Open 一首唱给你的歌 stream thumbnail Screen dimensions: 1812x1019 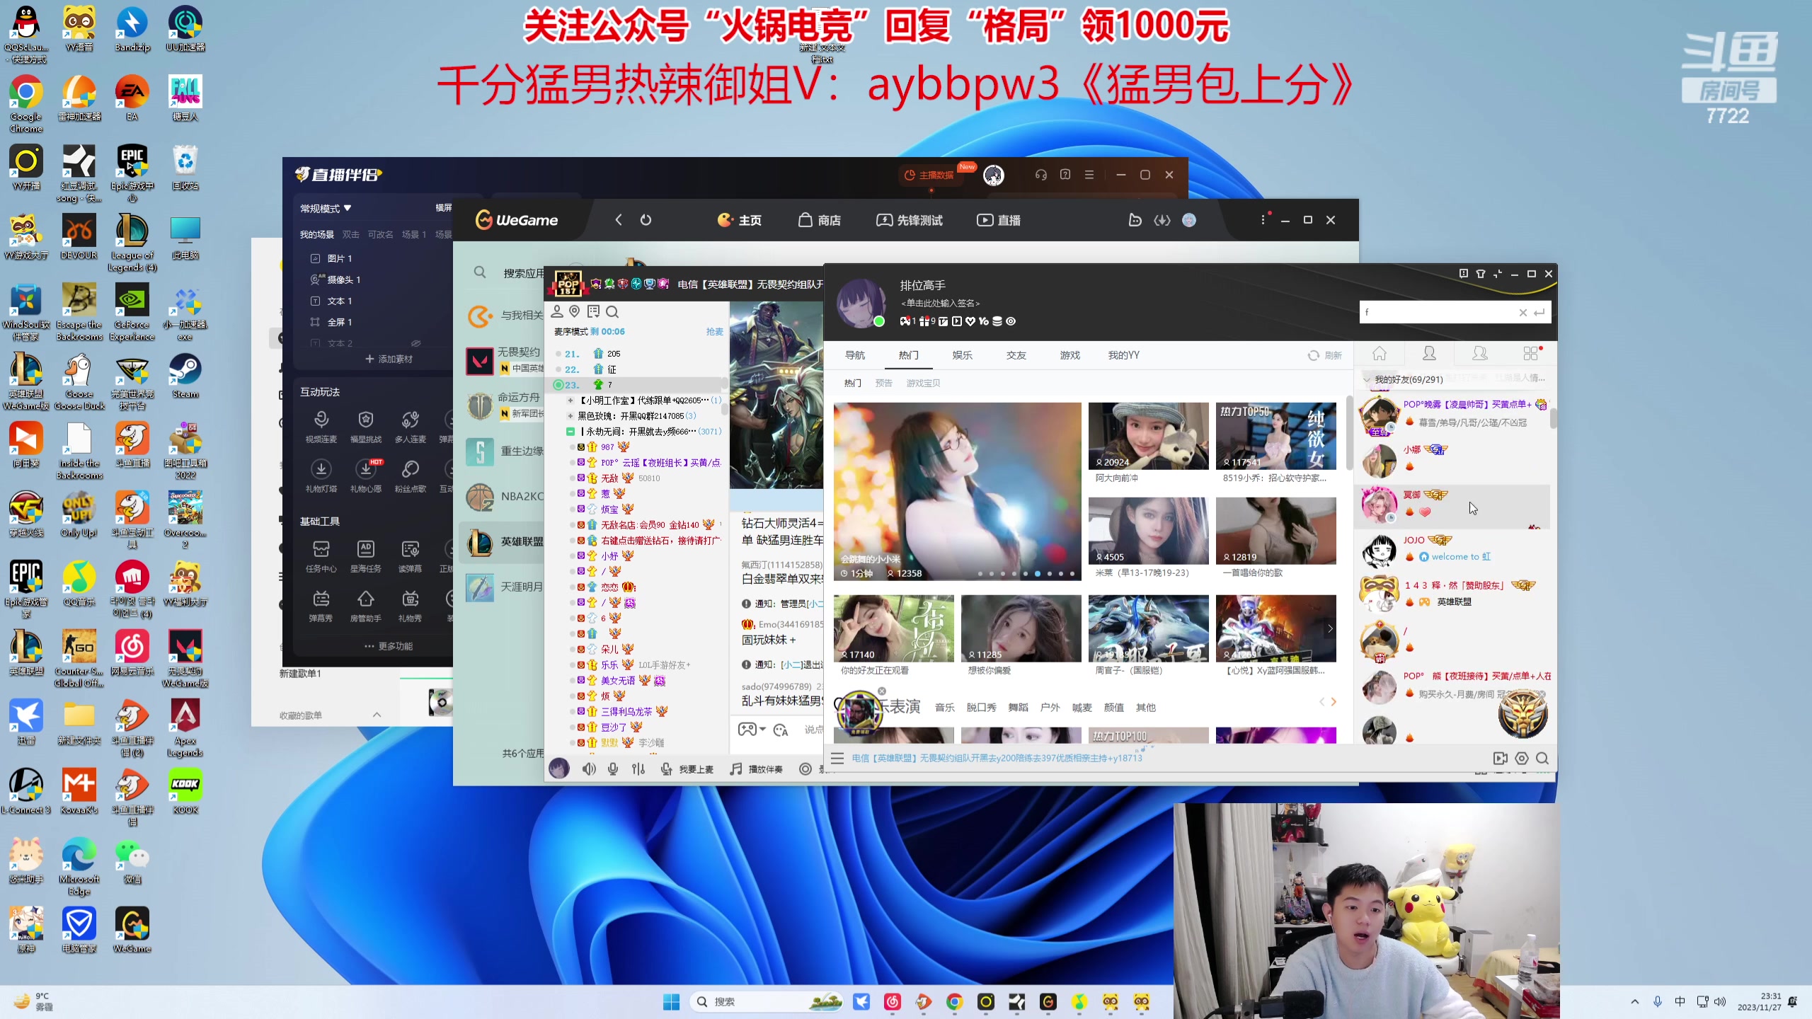pos(1275,531)
